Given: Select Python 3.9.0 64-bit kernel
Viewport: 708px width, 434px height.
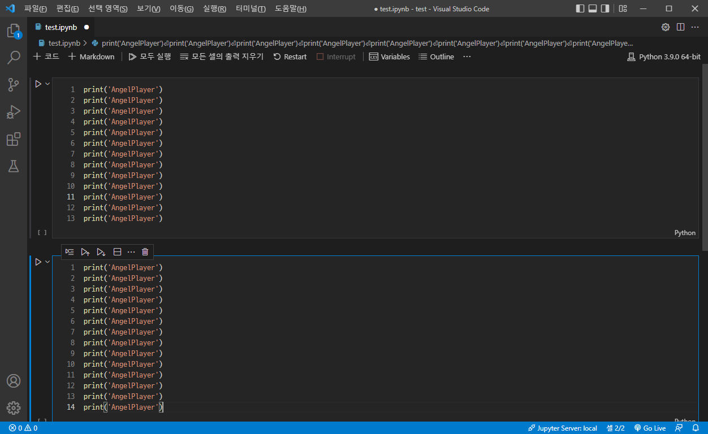Looking at the screenshot, I should pos(664,57).
